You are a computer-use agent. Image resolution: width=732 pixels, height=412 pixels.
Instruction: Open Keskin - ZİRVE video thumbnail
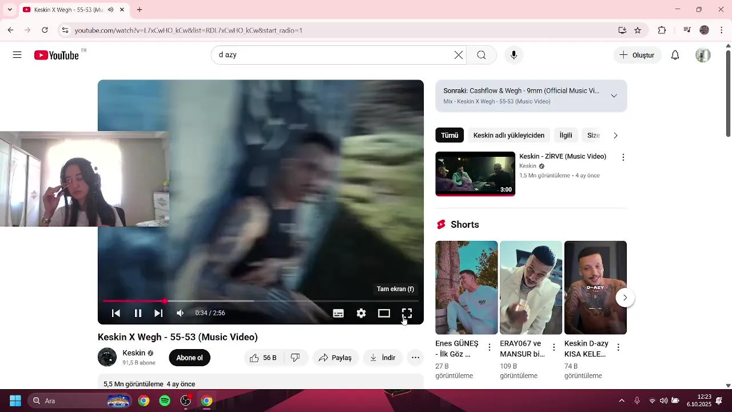[x=475, y=173]
